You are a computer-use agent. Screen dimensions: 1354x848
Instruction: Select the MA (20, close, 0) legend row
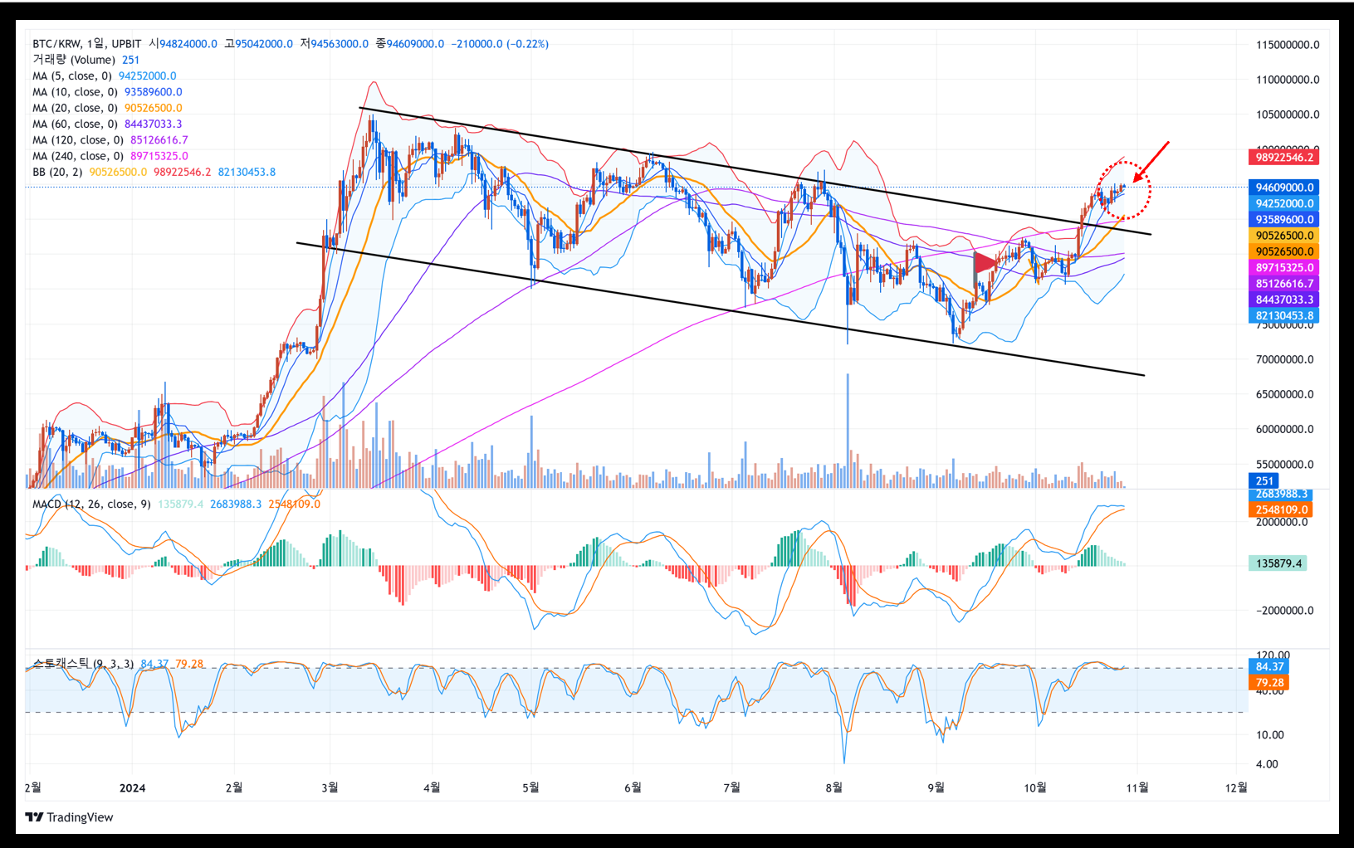point(107,108)
